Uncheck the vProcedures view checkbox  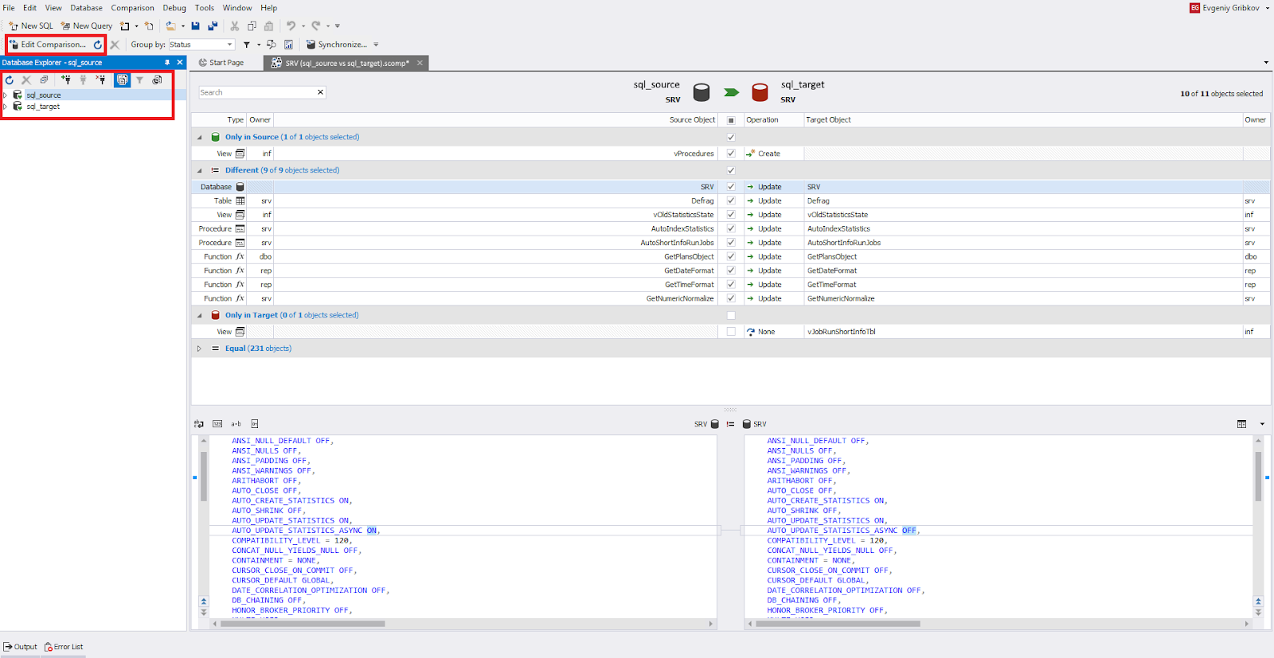(x=731, y=154)
